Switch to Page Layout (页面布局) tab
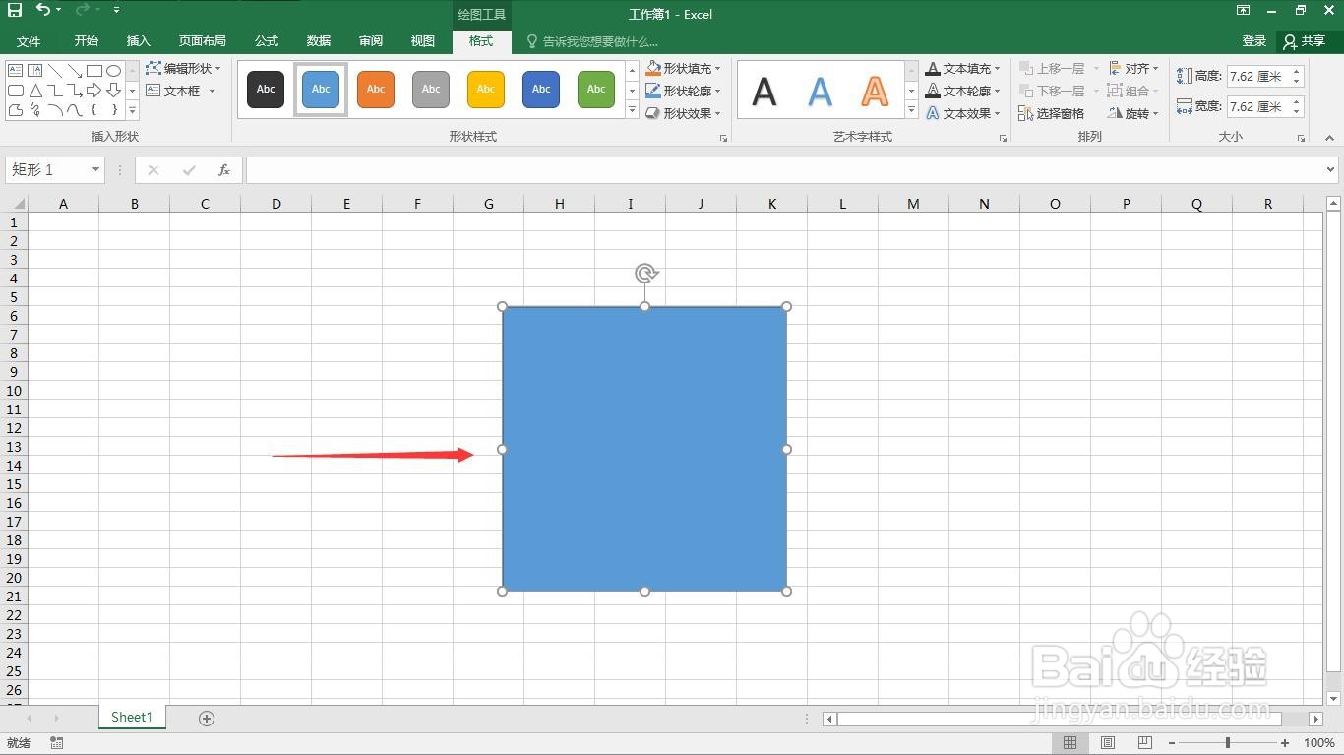 point(203,41)
